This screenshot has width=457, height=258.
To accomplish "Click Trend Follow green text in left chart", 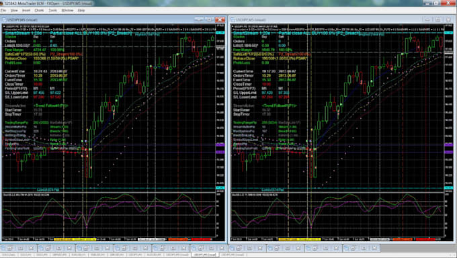I will 50,105.
